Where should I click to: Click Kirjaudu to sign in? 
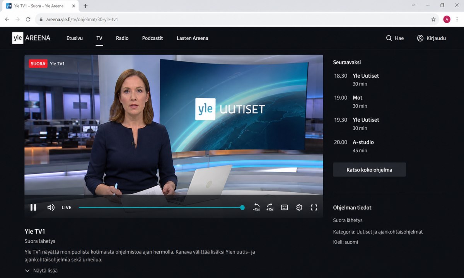click(432, 38)
